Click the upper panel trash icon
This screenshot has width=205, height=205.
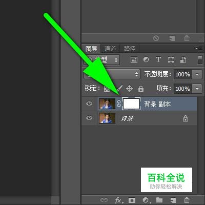coord(187,38)
